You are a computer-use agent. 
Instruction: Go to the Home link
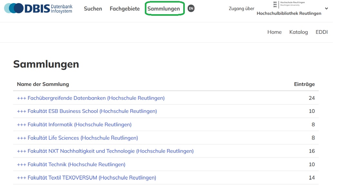[x=274, y=32]
